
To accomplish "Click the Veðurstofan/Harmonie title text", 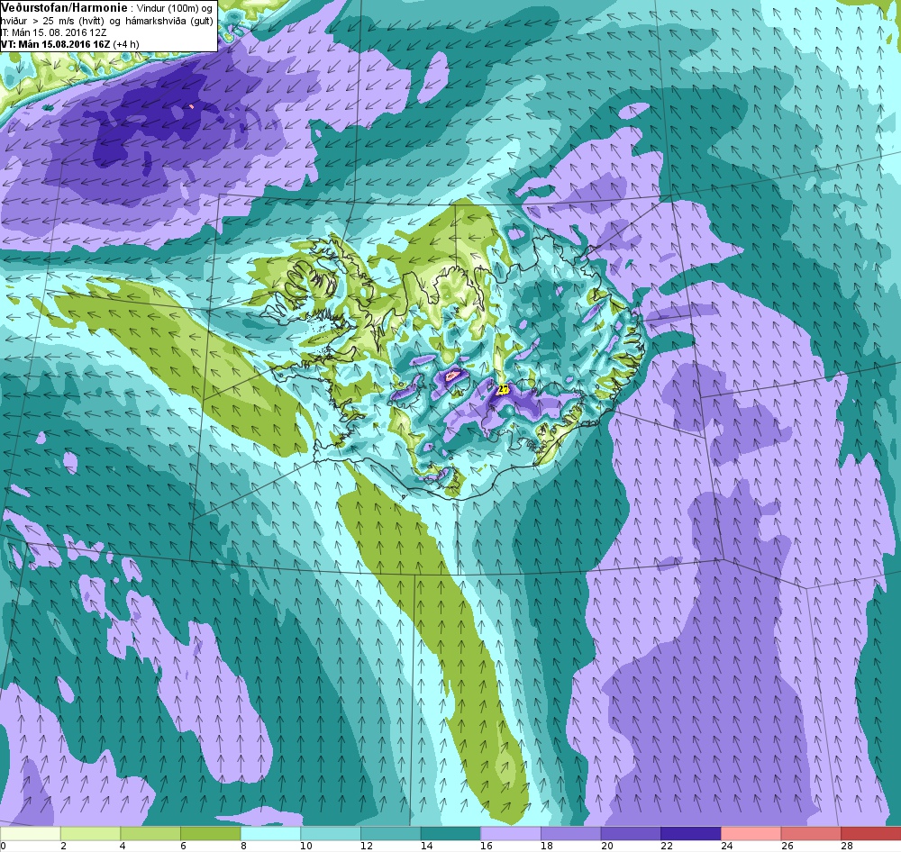I will pyautogui.click(x=63, y=8).
